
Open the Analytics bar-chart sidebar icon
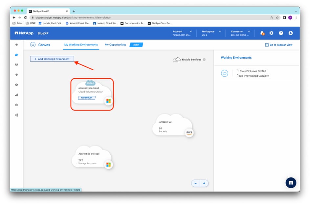click(x=17, y=95)
